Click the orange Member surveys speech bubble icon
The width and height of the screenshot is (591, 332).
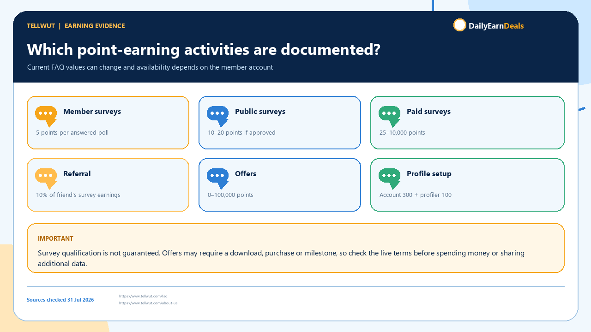(x=46, y=117)
